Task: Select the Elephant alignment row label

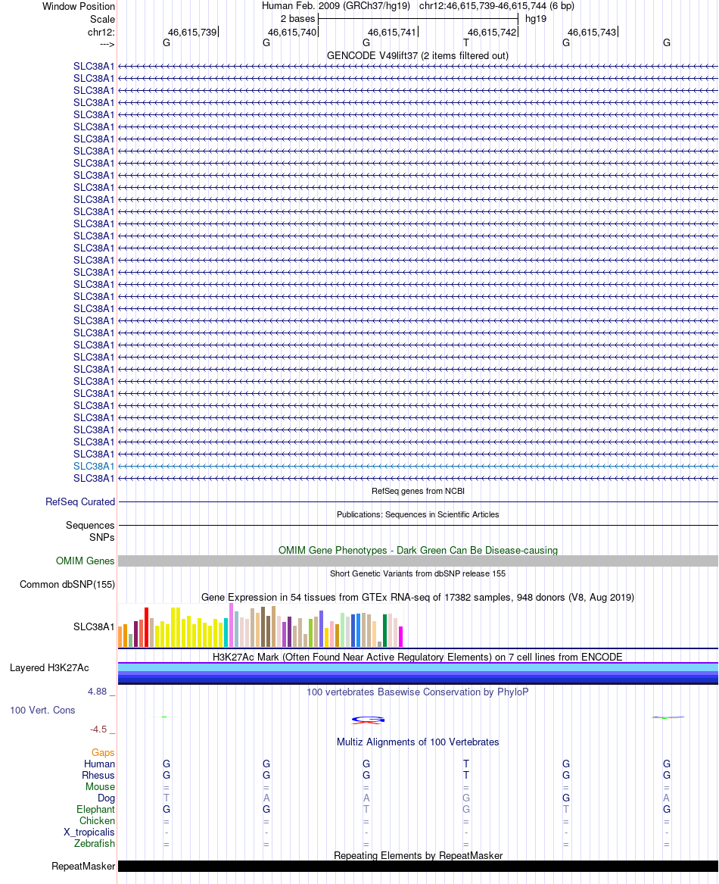Action: coord(96,810)
